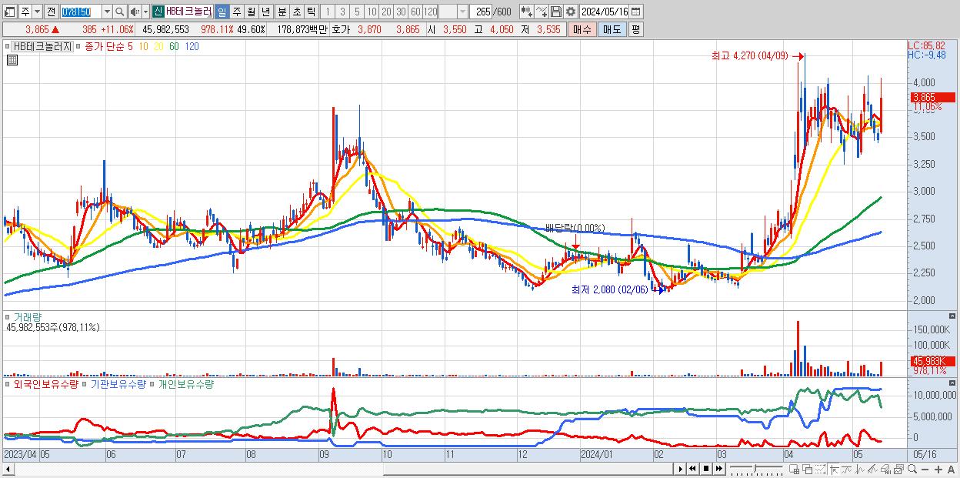Select the 120 interval button
The width and height of the screenshot is (960, 478).
[430, 12]
